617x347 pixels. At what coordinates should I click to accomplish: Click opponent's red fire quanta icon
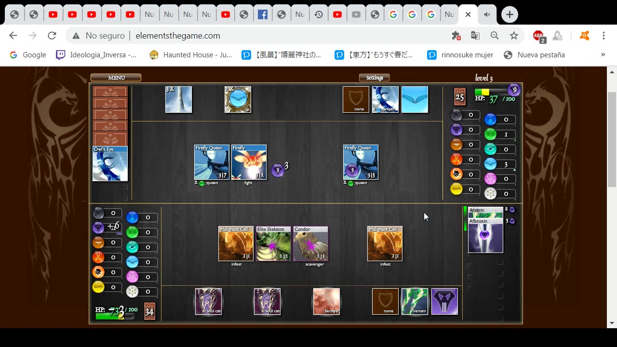(456, 160)
